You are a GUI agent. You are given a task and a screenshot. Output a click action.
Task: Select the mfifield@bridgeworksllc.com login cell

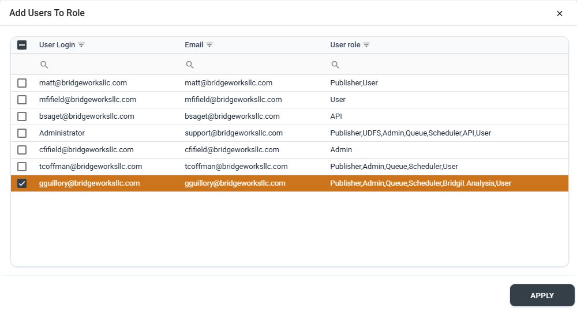click(88, 100)
